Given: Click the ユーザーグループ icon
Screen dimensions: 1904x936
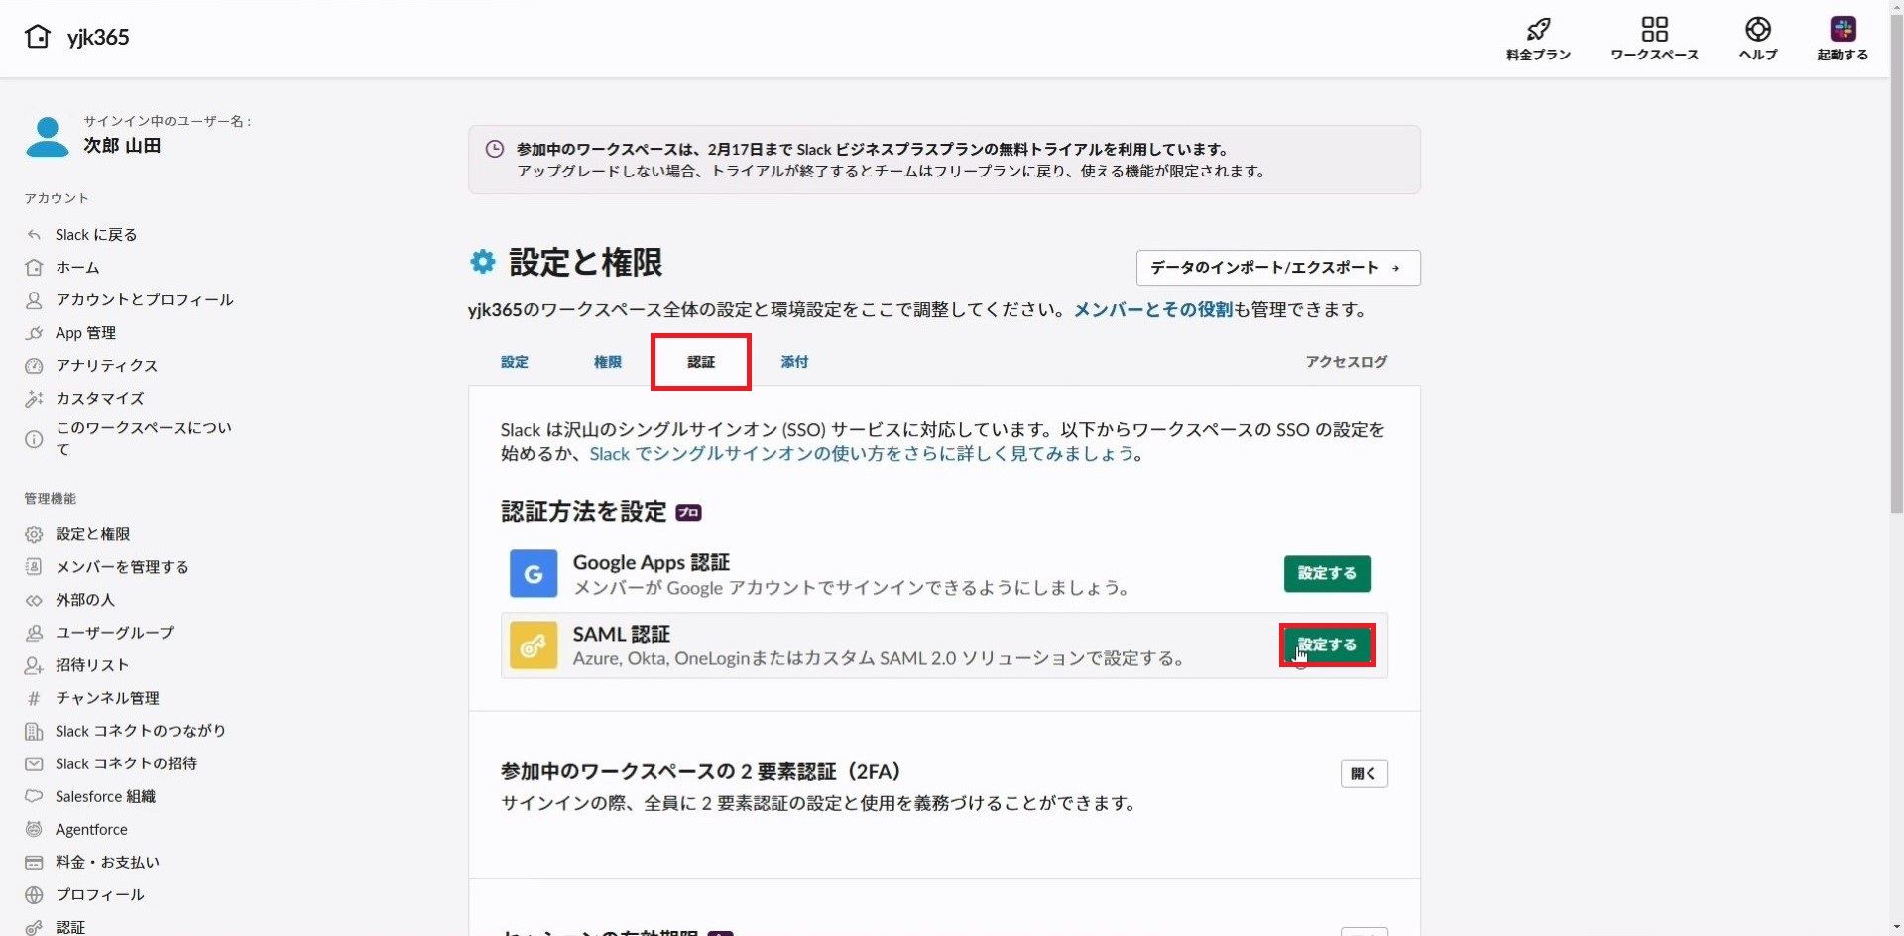Looking at the screenshot, I should tap(34, 633).
